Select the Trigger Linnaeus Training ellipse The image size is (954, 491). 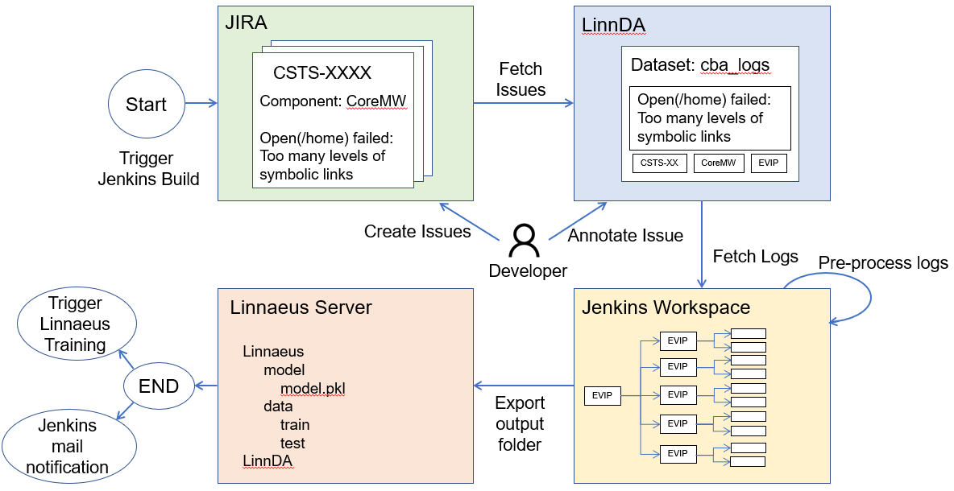(76, 324)
